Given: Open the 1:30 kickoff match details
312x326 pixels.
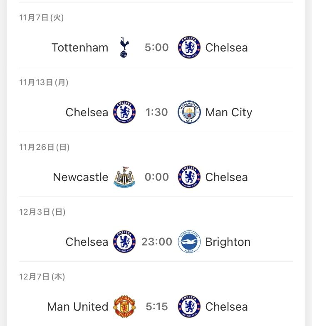Looking at the screenshot, I should point(157,112).
